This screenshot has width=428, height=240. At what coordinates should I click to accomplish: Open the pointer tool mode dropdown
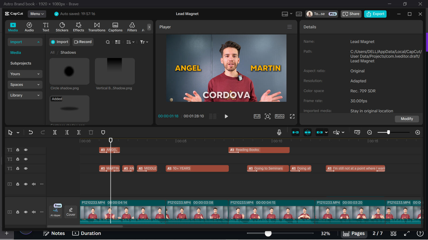[x=18, y=133]
